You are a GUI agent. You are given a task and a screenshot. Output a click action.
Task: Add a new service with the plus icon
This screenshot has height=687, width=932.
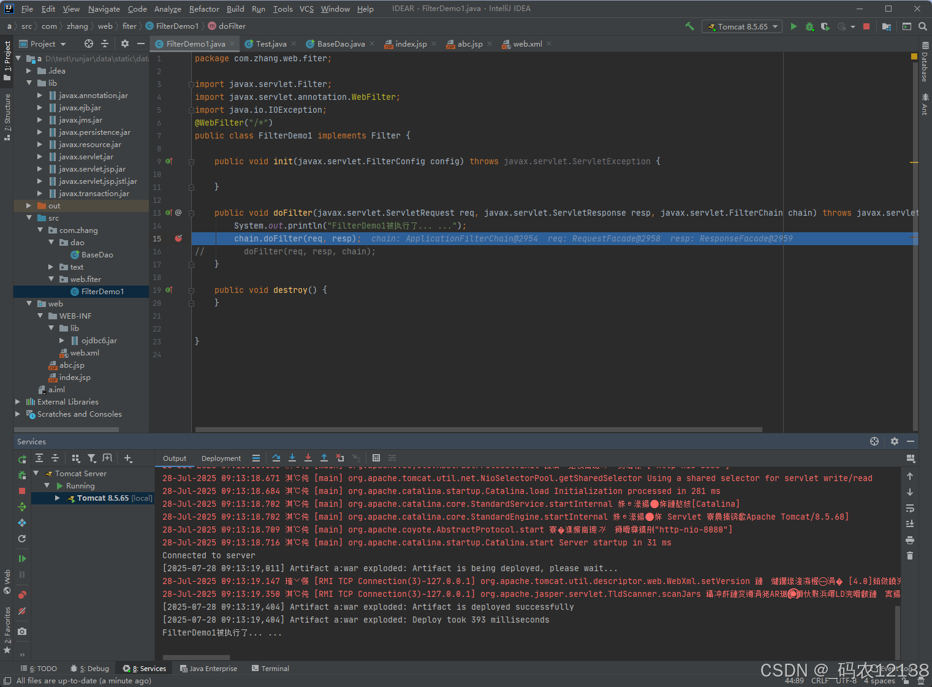click(128, 458)
